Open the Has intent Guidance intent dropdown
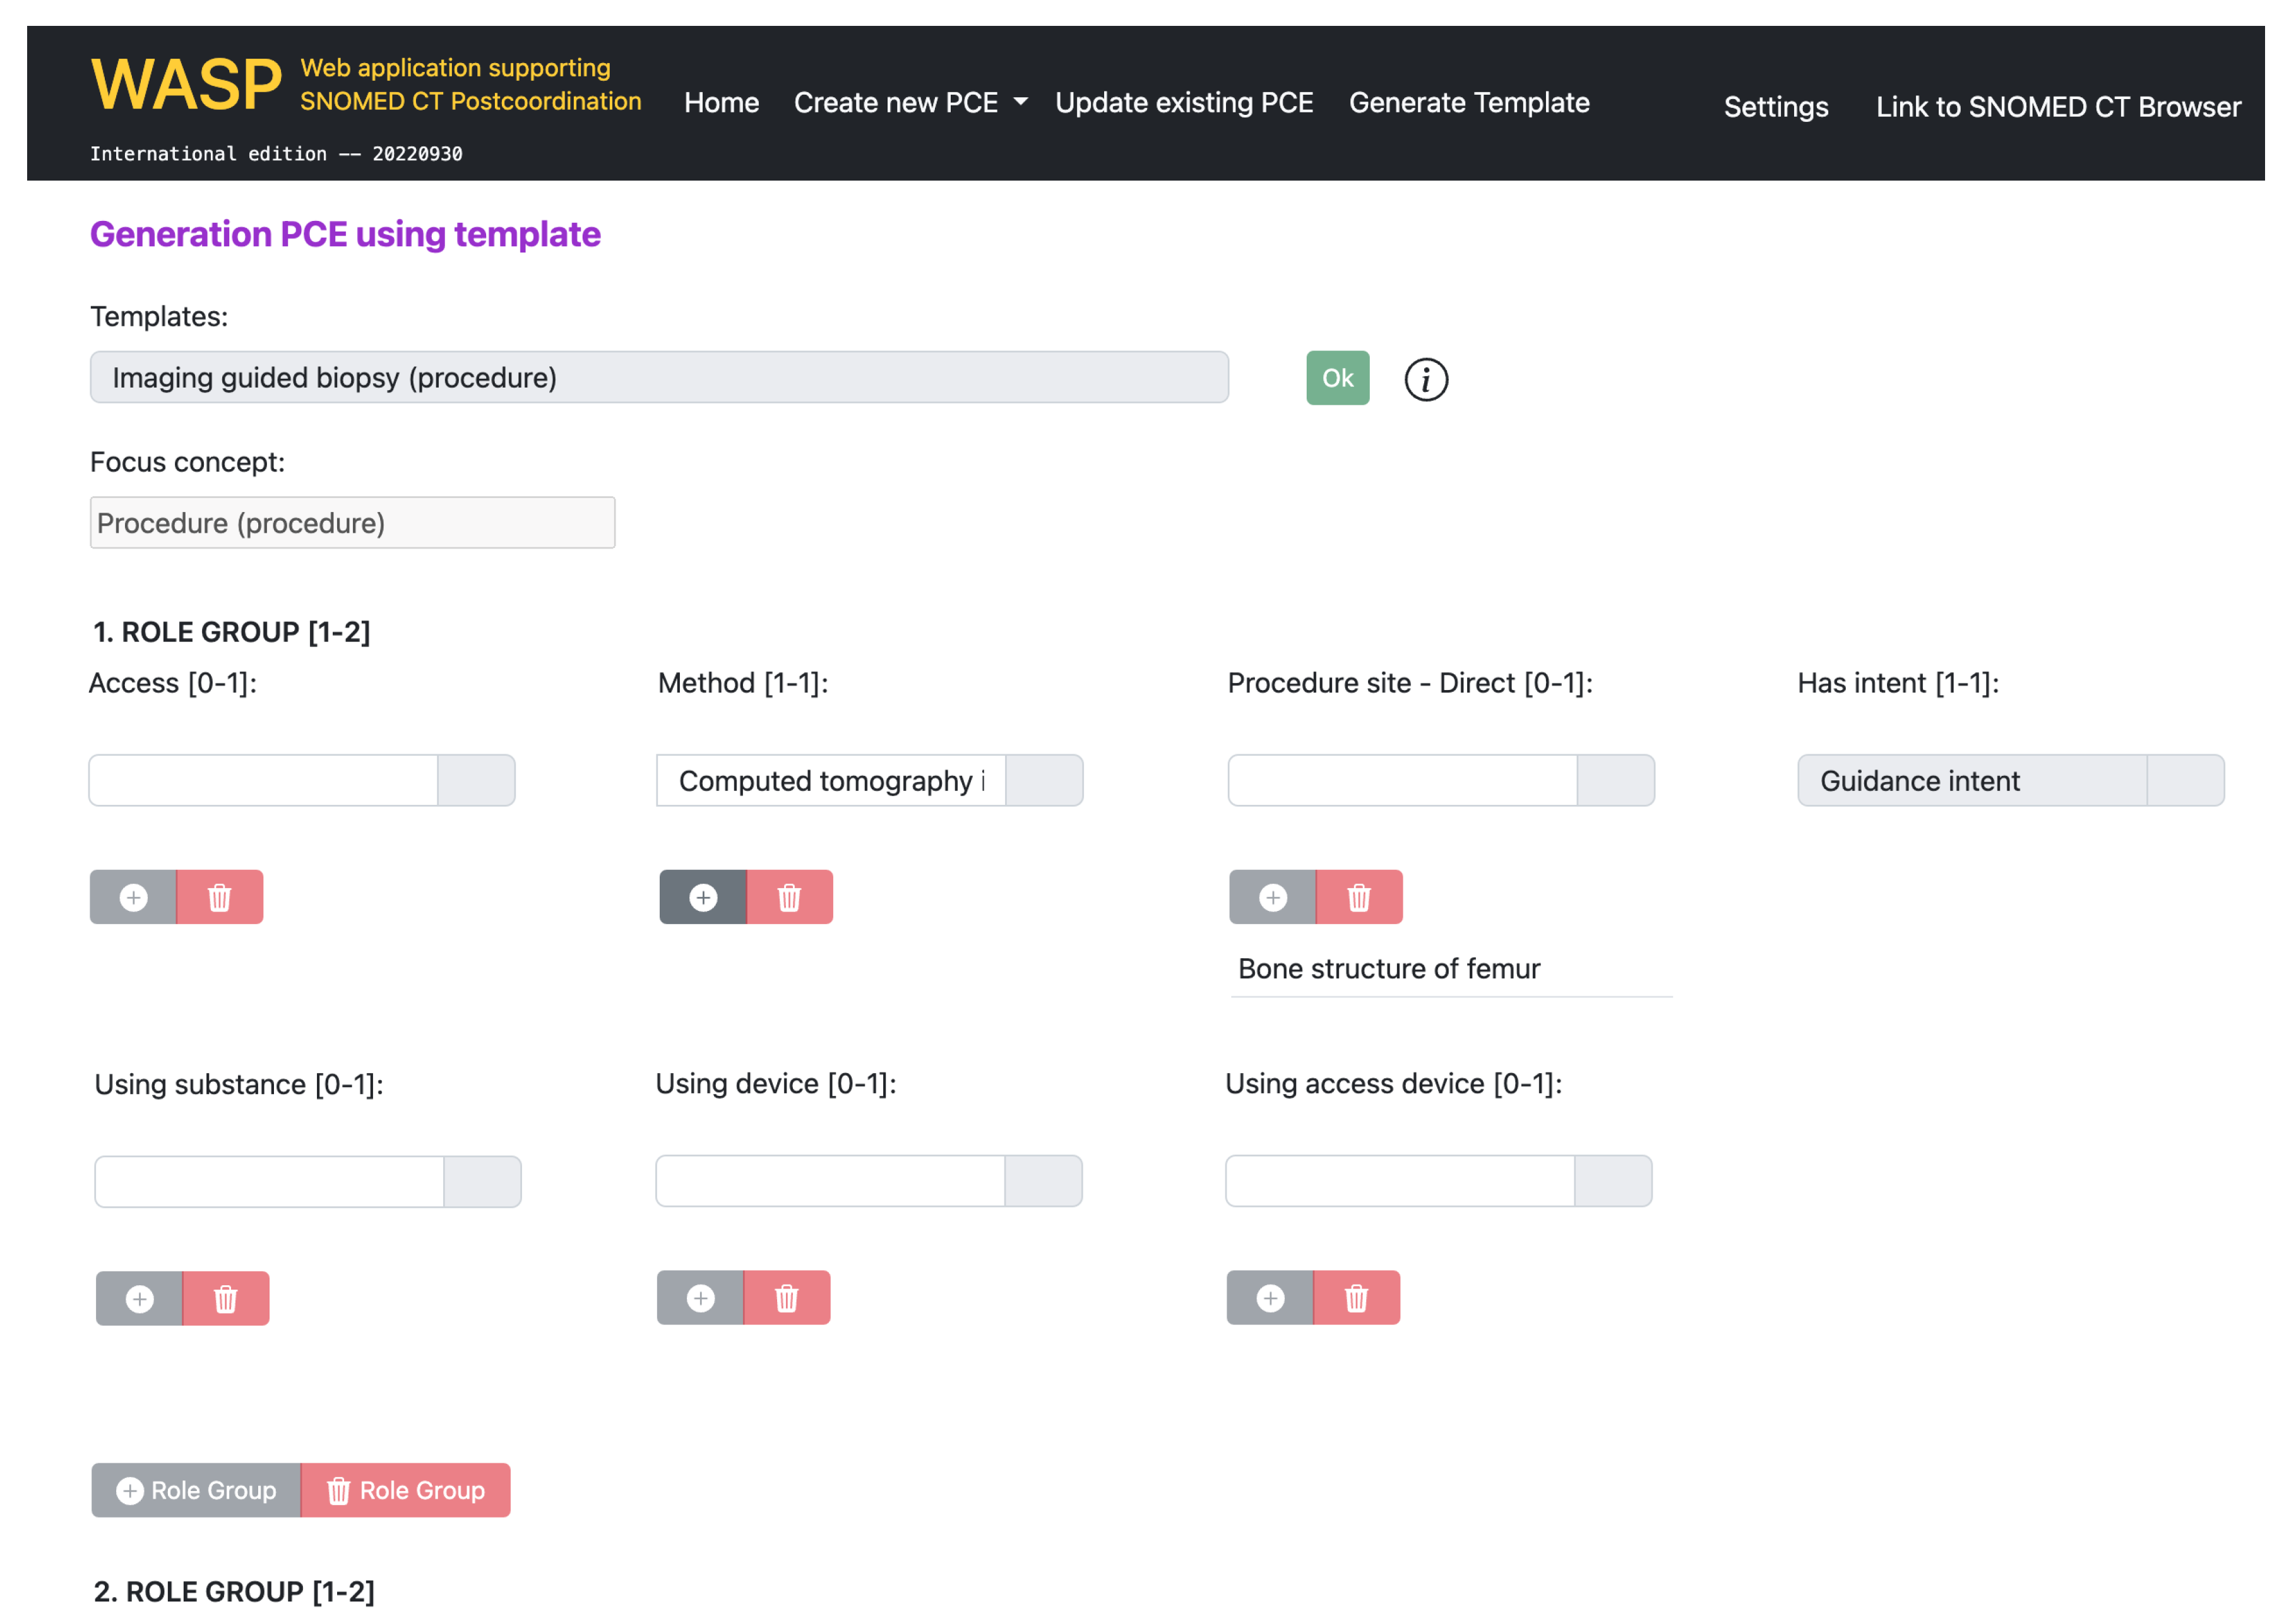 tap(2184, 780)
